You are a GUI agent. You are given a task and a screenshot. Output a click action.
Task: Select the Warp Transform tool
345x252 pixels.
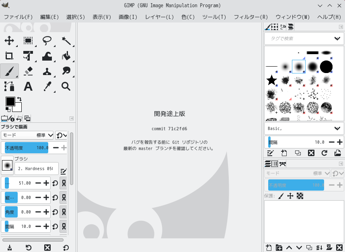pos(47,56)
